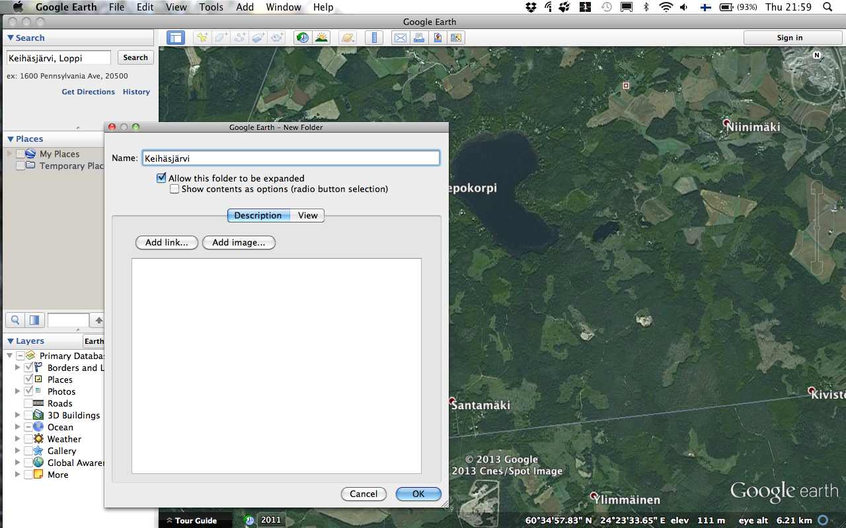
Task: Click the streaming status circle in status bar
Action: (823, 520)
